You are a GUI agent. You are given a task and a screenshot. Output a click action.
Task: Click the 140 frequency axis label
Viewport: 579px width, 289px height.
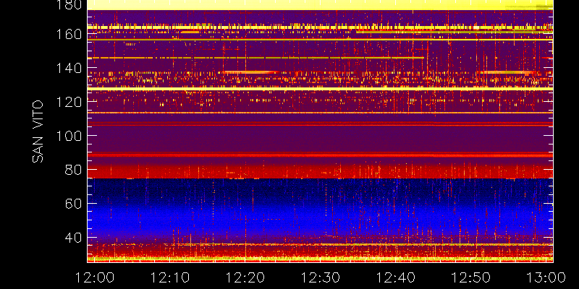click(69, 68)
